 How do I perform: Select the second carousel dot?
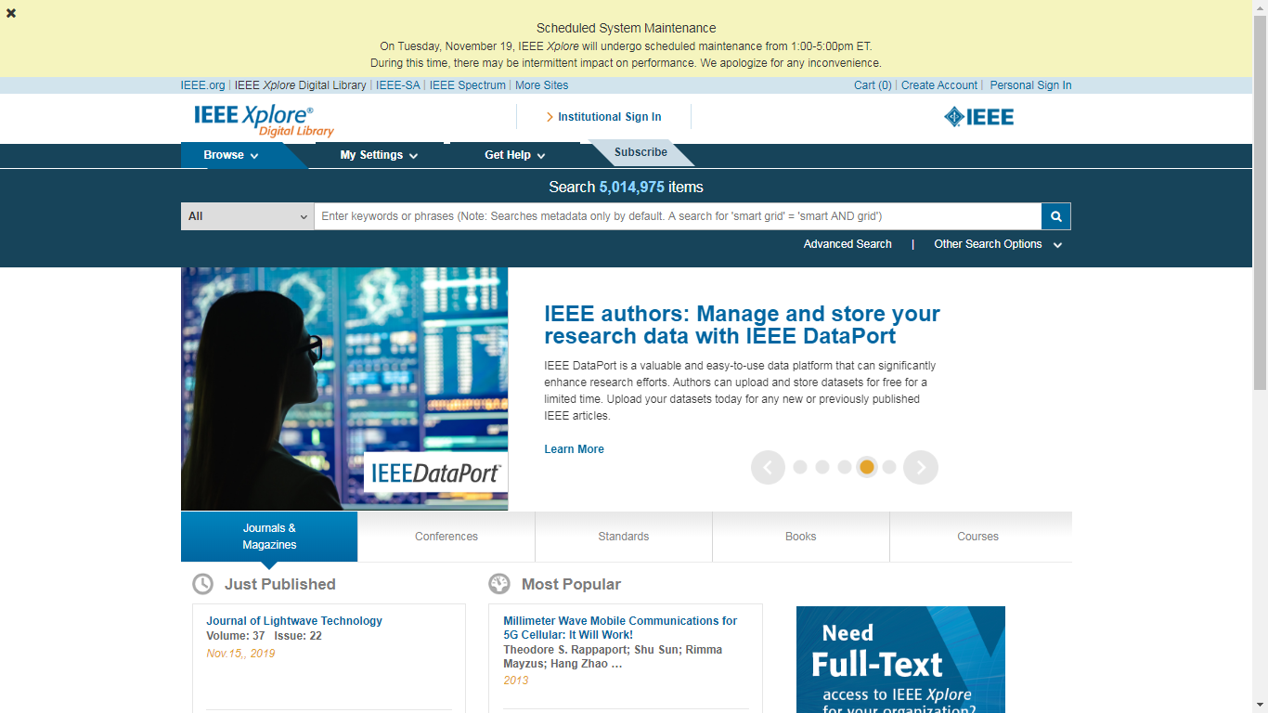[822, 467]
